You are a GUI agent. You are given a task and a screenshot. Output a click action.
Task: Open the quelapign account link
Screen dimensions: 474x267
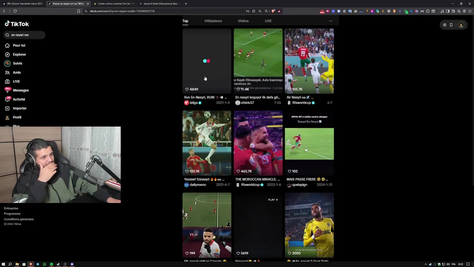[x=300, y=185]
